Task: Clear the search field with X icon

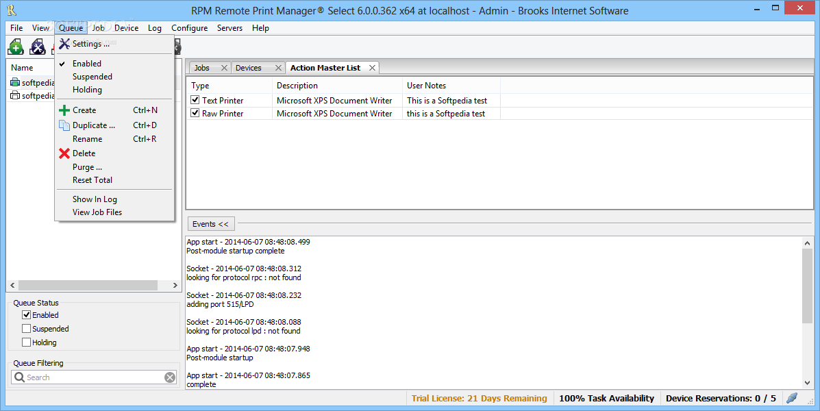Action: tap(170, 377)
